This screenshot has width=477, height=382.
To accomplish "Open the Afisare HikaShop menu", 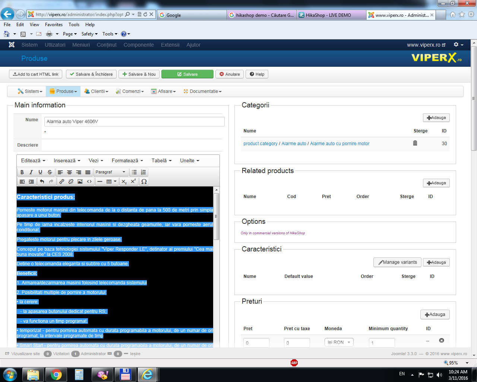I will 163,91.
